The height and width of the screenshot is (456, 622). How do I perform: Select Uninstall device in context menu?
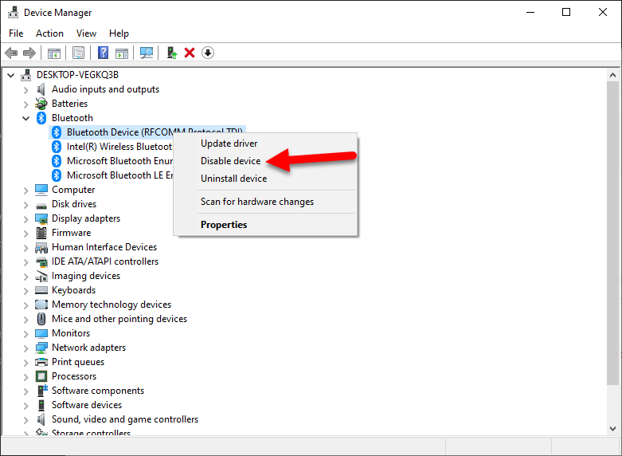[x=233, y=179]
